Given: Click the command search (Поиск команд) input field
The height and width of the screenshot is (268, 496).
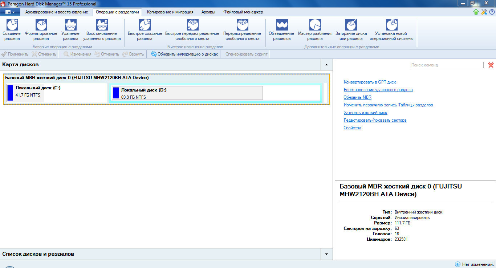Looking at the screenshot, I should tap(447, 65).
